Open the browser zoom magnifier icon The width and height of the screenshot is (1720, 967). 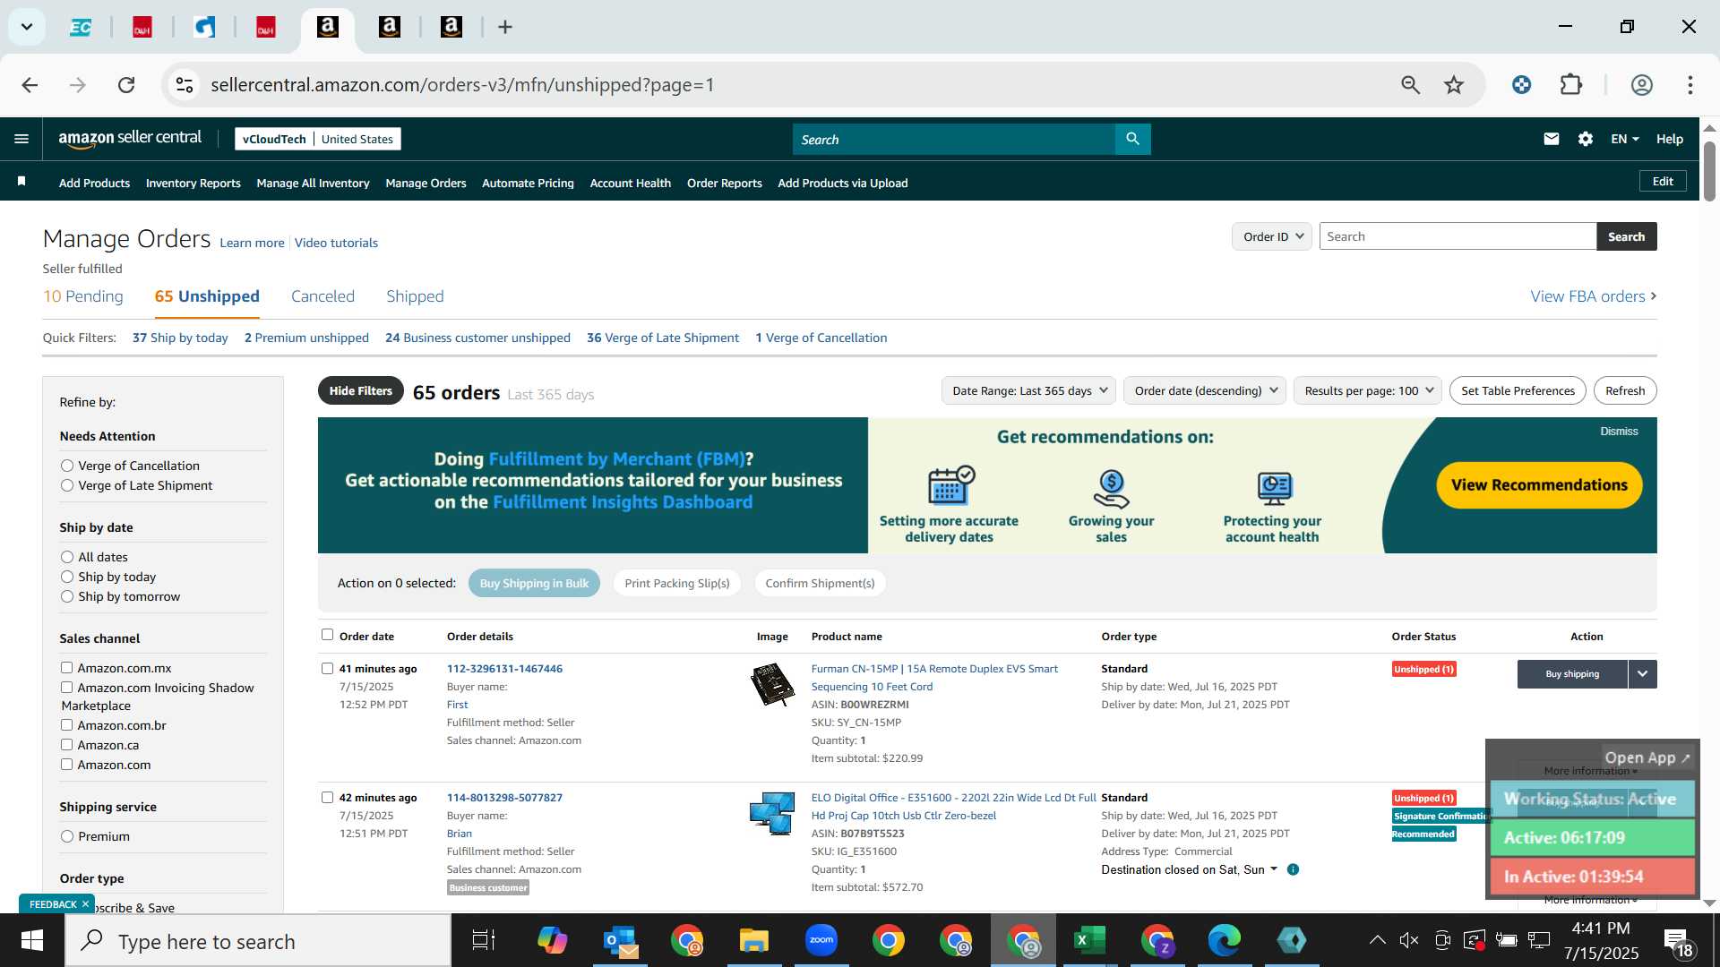(x=1411, y=85)
